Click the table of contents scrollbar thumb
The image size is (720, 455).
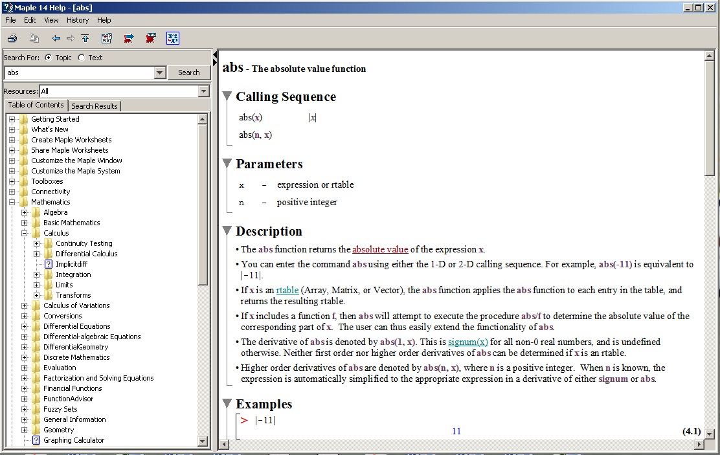(x=203, y=205)
